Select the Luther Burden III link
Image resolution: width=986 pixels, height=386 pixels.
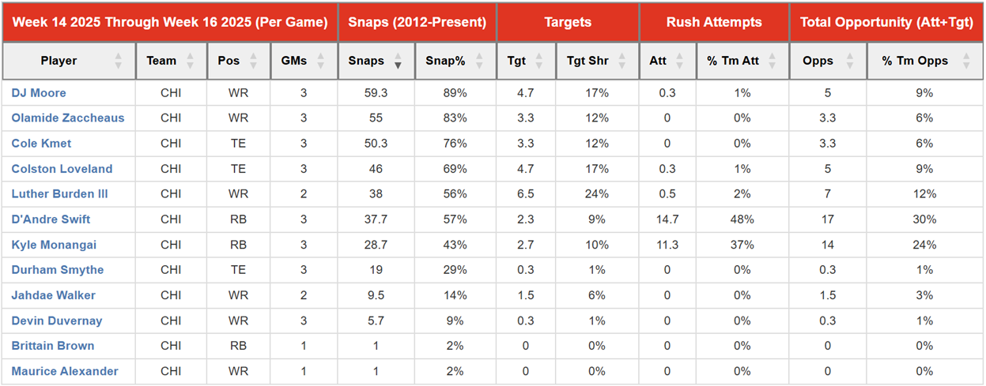point(59,194)
